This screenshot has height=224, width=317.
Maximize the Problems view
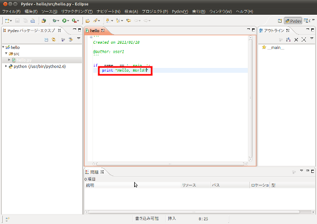coord(313,171)
